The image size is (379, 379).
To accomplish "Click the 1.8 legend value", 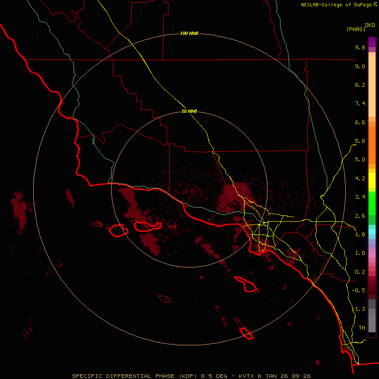I will tap(360, 235).
